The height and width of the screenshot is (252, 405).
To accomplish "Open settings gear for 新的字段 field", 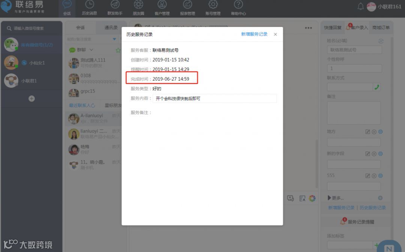I will tap(381, 154).
